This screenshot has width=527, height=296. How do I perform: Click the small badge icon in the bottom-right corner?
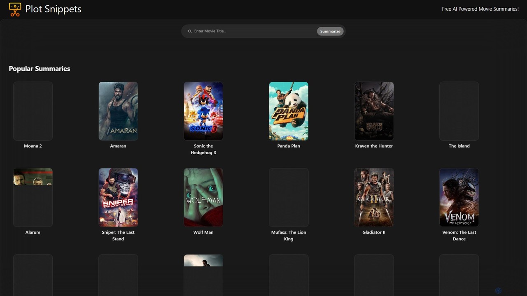pyautogui.click(x=498, y=290)
